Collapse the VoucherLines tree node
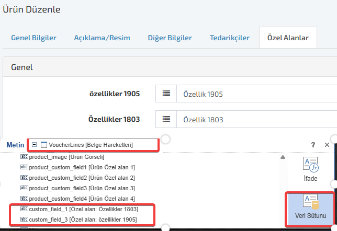Viewport: 337px width, 231px height. coord(35,145)
